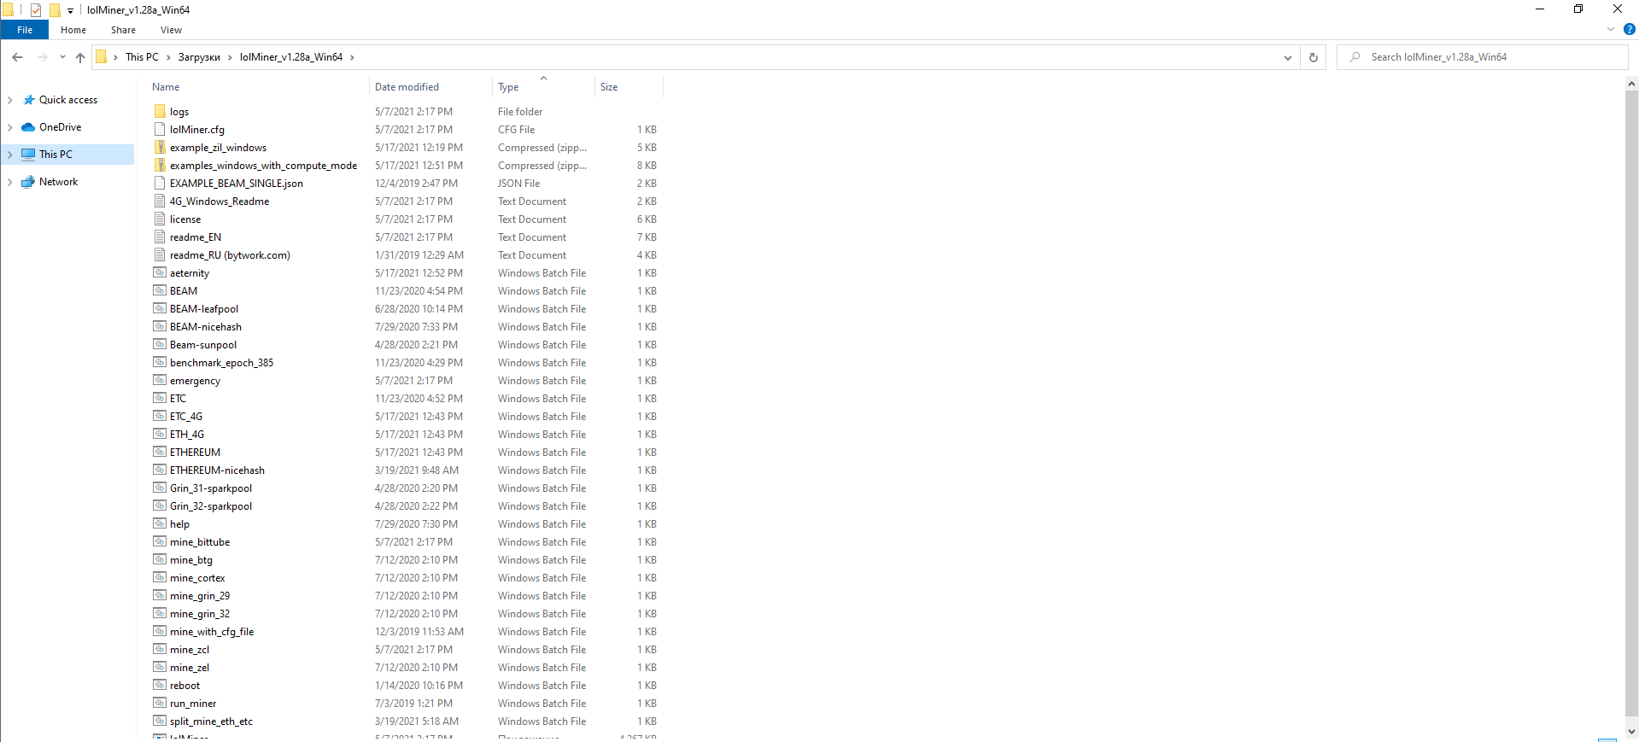The height and width of the screenshot is (742, 1639).
Task: Select the lolMiner.cfg file icon
Action: click(160, 129)
